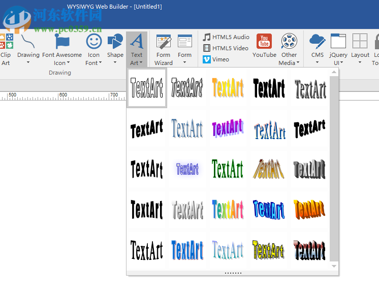The height and width of the screenshot is (299, 379).
Task: Insert HTML5 Audio
Action: [226, 37]
